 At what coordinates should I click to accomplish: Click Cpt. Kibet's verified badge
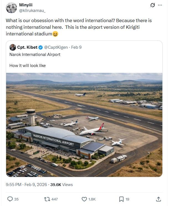[40, 47]
